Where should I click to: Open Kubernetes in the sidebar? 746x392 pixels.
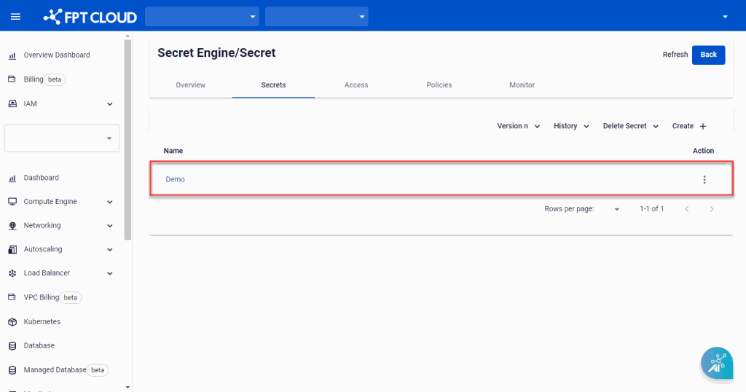point(42,321)
